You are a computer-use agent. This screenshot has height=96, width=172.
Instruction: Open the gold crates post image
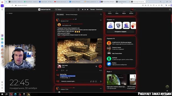[x=80, y=51]
